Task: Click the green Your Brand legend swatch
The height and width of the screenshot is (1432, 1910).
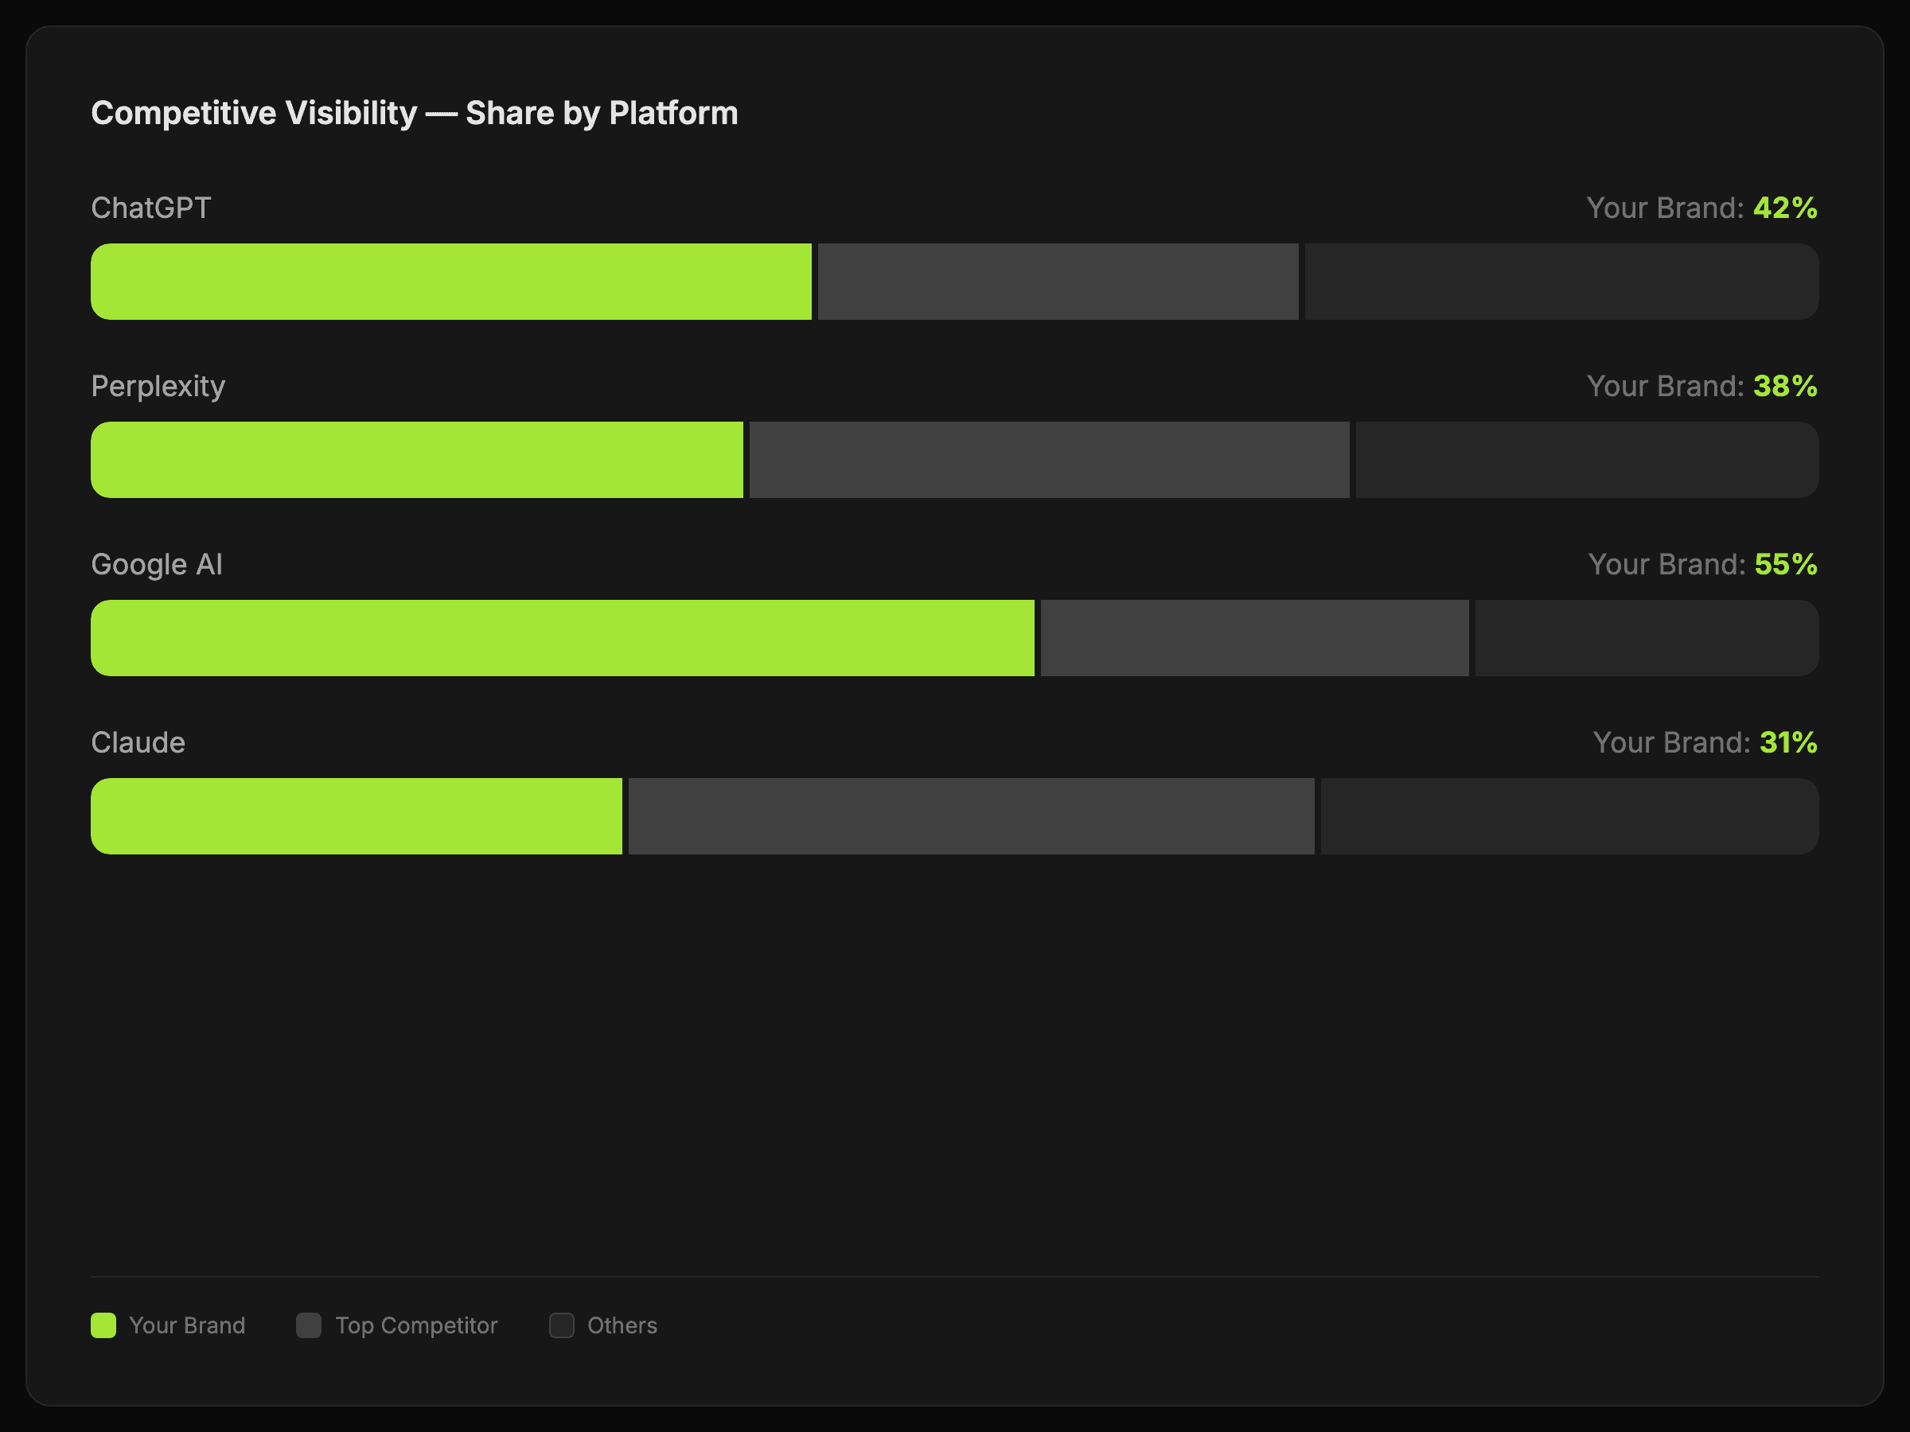Action: [x=103, y=1325]
